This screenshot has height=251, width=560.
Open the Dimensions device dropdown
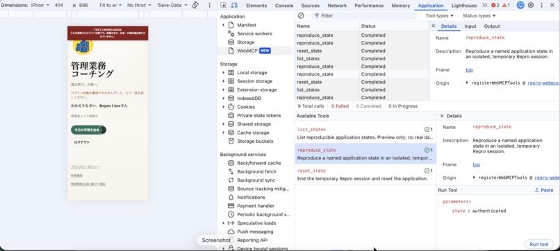click(x=40, y=6)
